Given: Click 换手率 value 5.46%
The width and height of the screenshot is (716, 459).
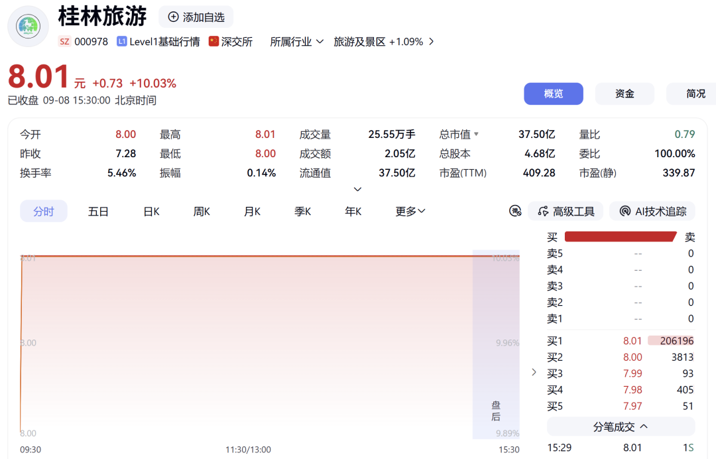Looking at the screenshot, I should pyautogui.click(x=121, y=173).
